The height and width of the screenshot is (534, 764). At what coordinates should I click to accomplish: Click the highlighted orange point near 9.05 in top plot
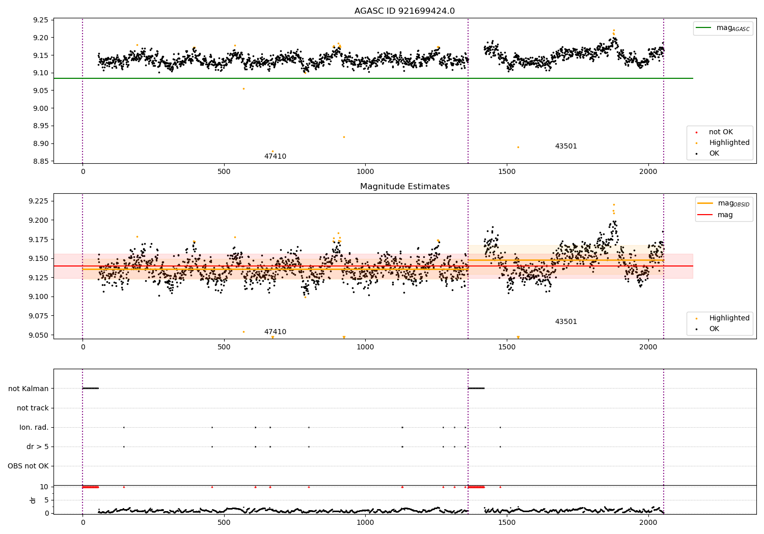pos(243,88)
